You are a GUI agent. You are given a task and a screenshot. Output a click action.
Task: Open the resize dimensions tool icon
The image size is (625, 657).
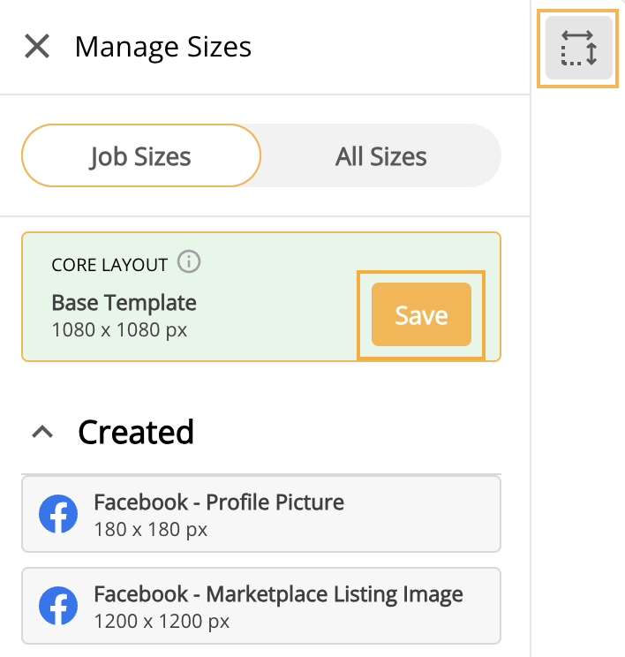pos(578,48)
